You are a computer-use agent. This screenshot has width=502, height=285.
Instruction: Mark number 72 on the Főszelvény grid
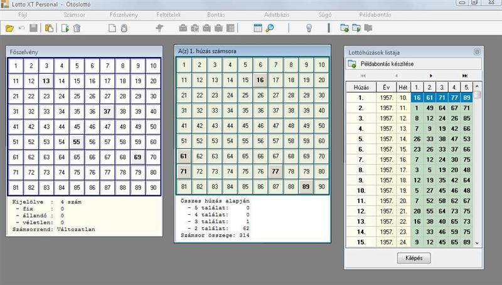click(x=31, y=172)
